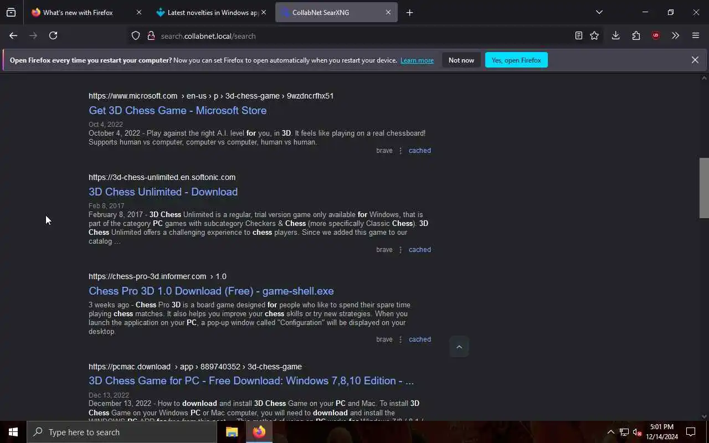The width and height of the screenshot is (709, 443).
Task: Open a new tab with plus icon
Action: click(x=409, y=12)
